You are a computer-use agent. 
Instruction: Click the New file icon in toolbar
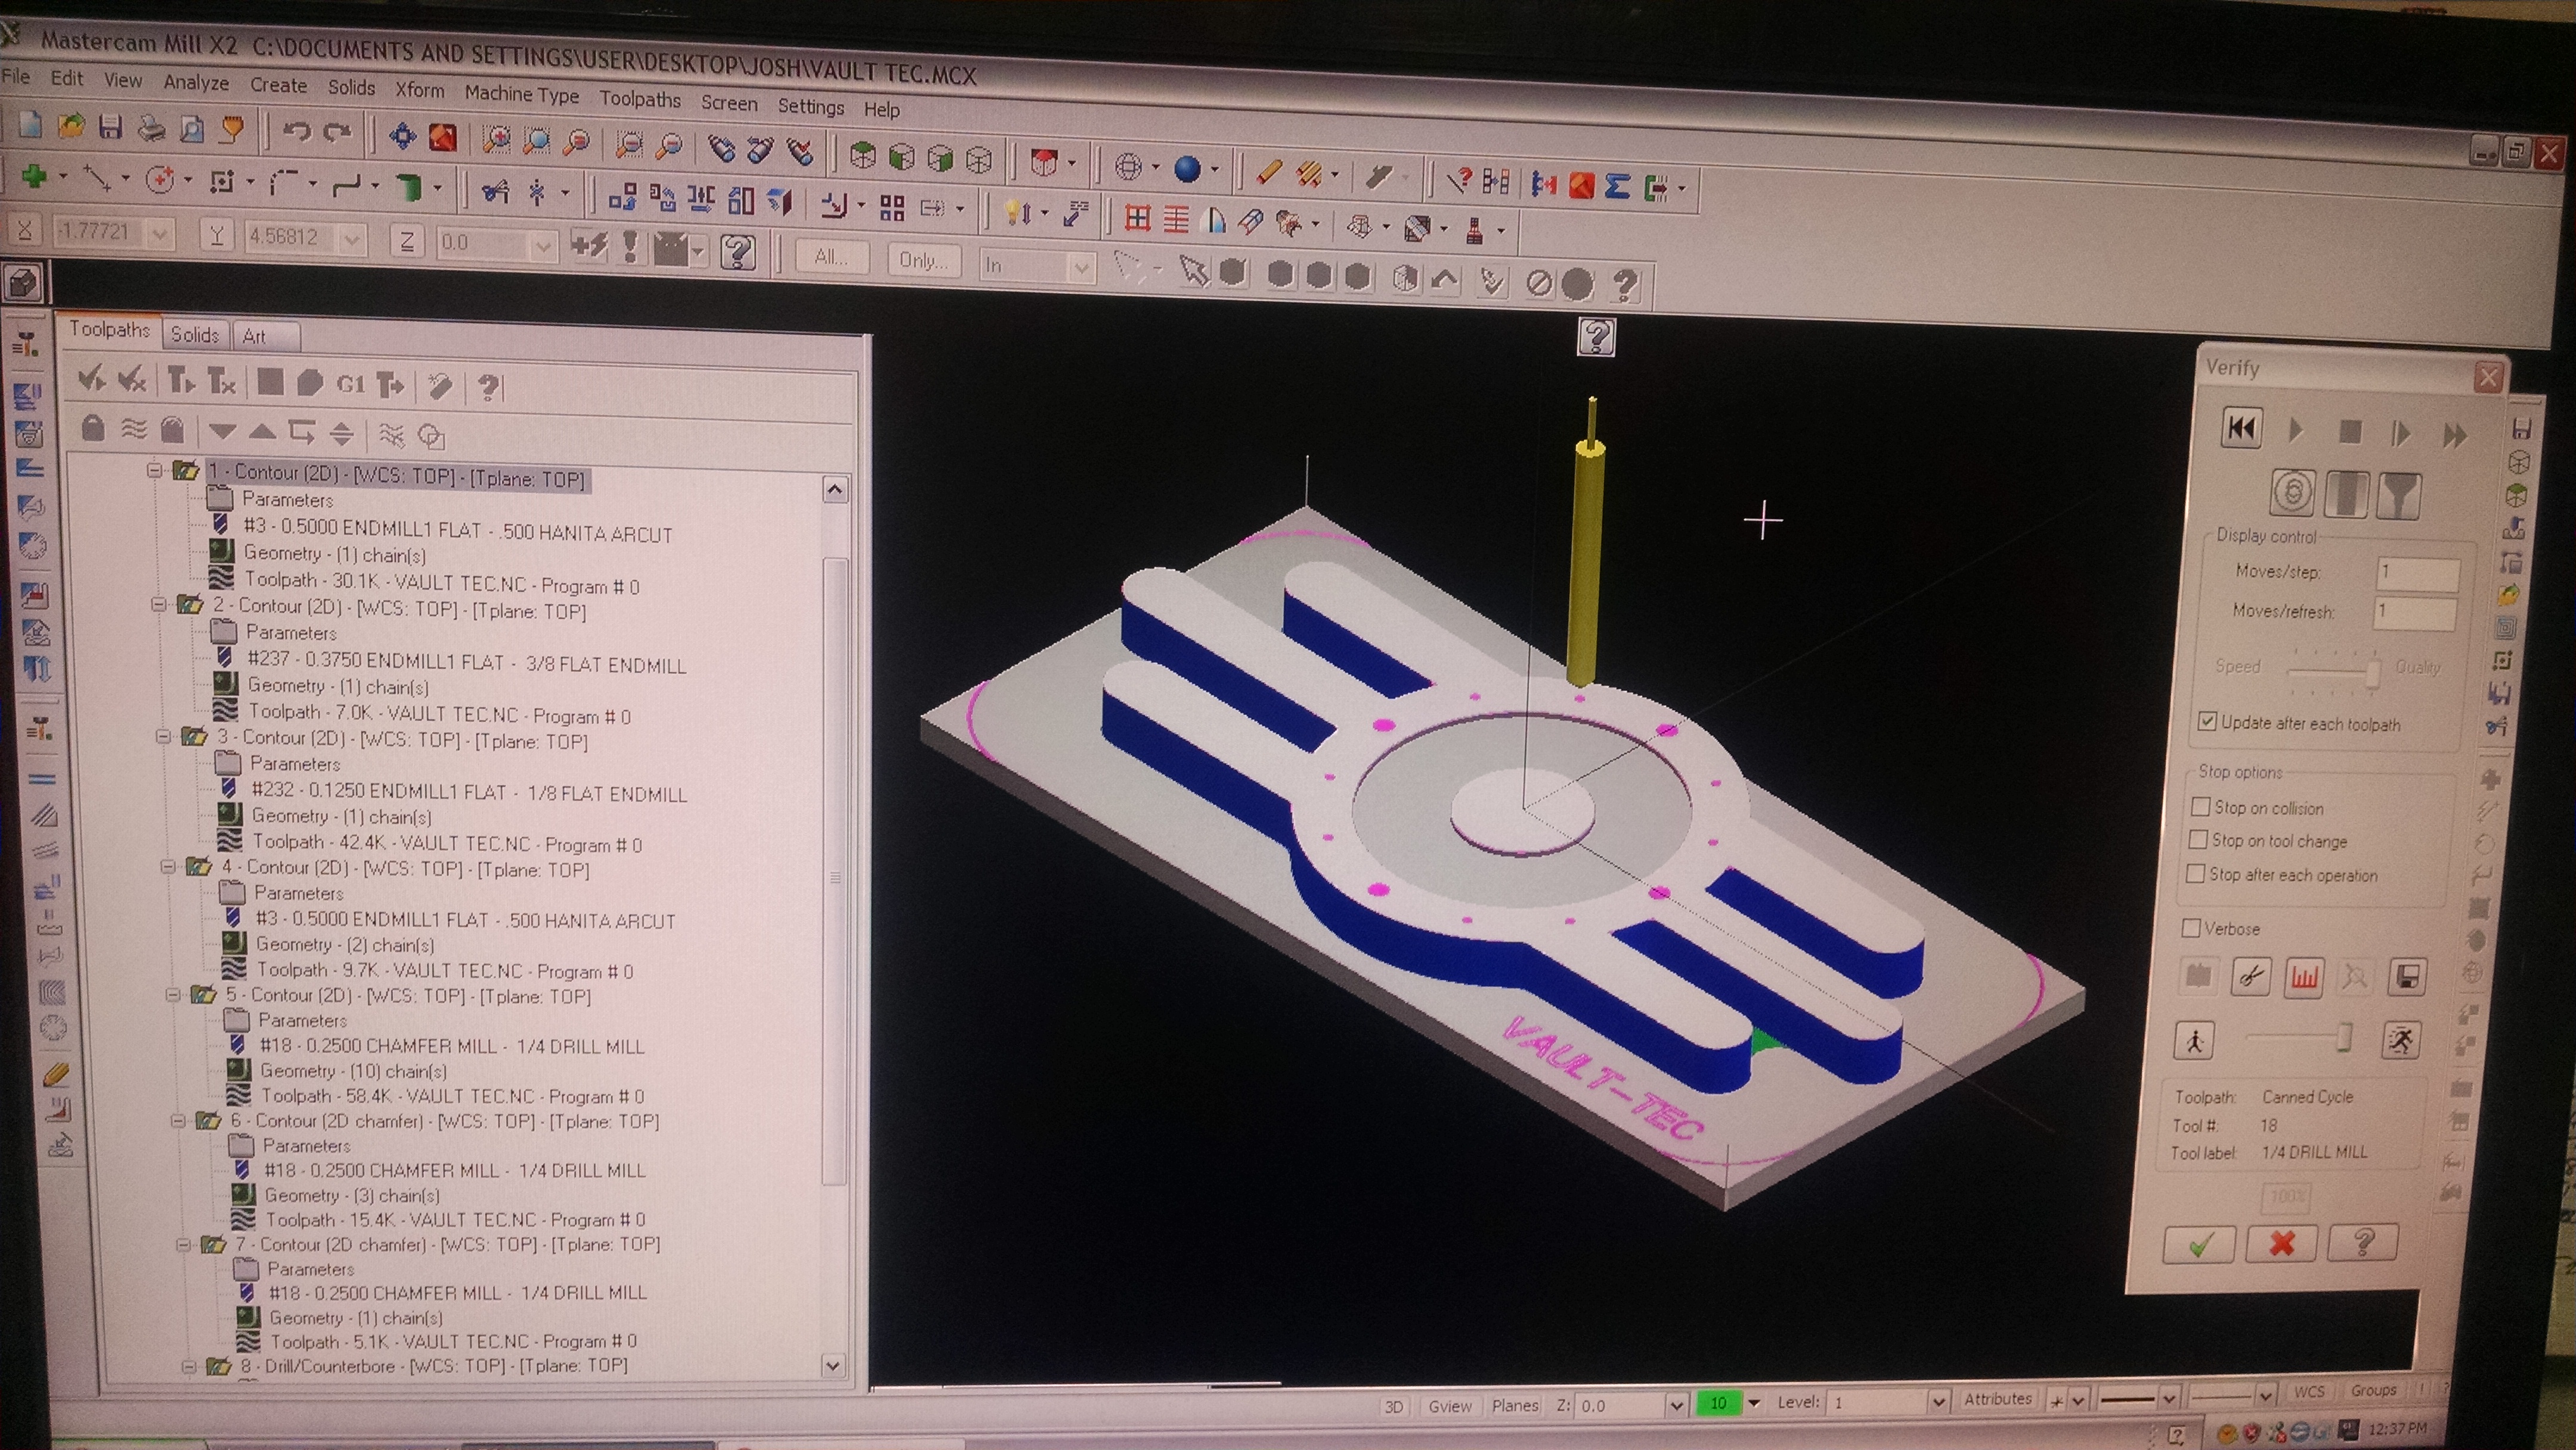(x=29, y=126)
